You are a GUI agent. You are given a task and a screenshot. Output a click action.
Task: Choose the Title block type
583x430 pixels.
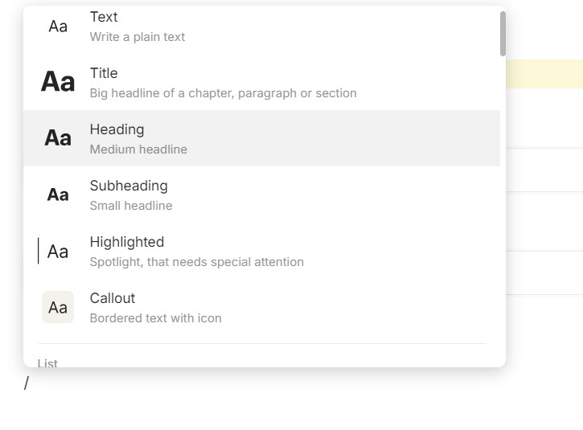point(261,82)
